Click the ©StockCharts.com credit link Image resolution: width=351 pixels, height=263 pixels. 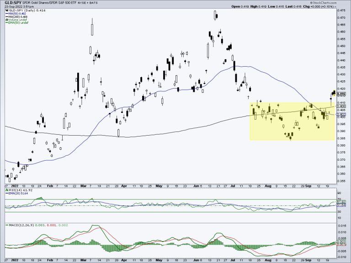tap(324, 3)
